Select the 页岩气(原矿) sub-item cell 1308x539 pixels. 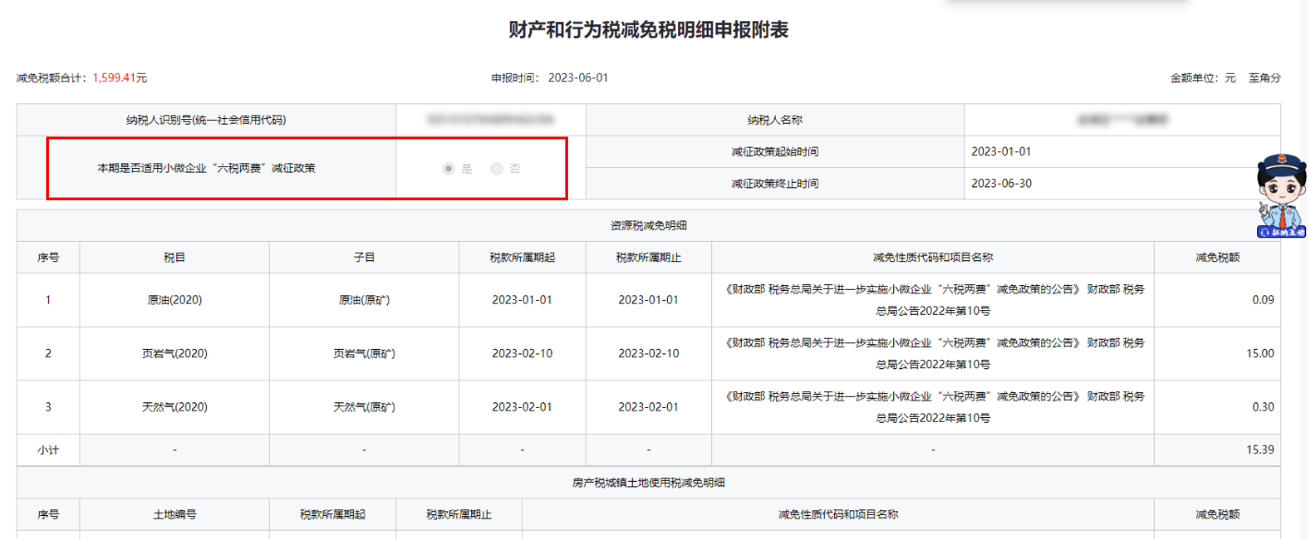(364, 353)
